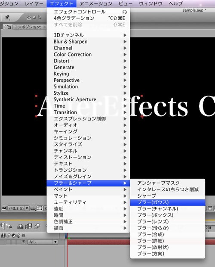The width and height of the screenshot is (215, 267).
Task: Select ブラー(放射状) effect
Action: click(168, 248)
